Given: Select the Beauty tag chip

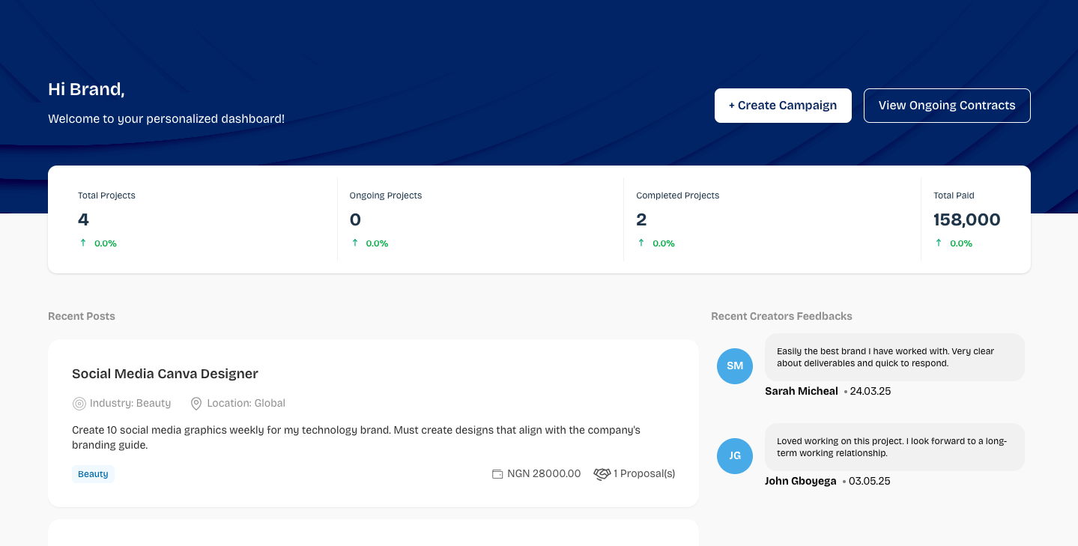Looking at the screenshot, I should pos(93,474).
